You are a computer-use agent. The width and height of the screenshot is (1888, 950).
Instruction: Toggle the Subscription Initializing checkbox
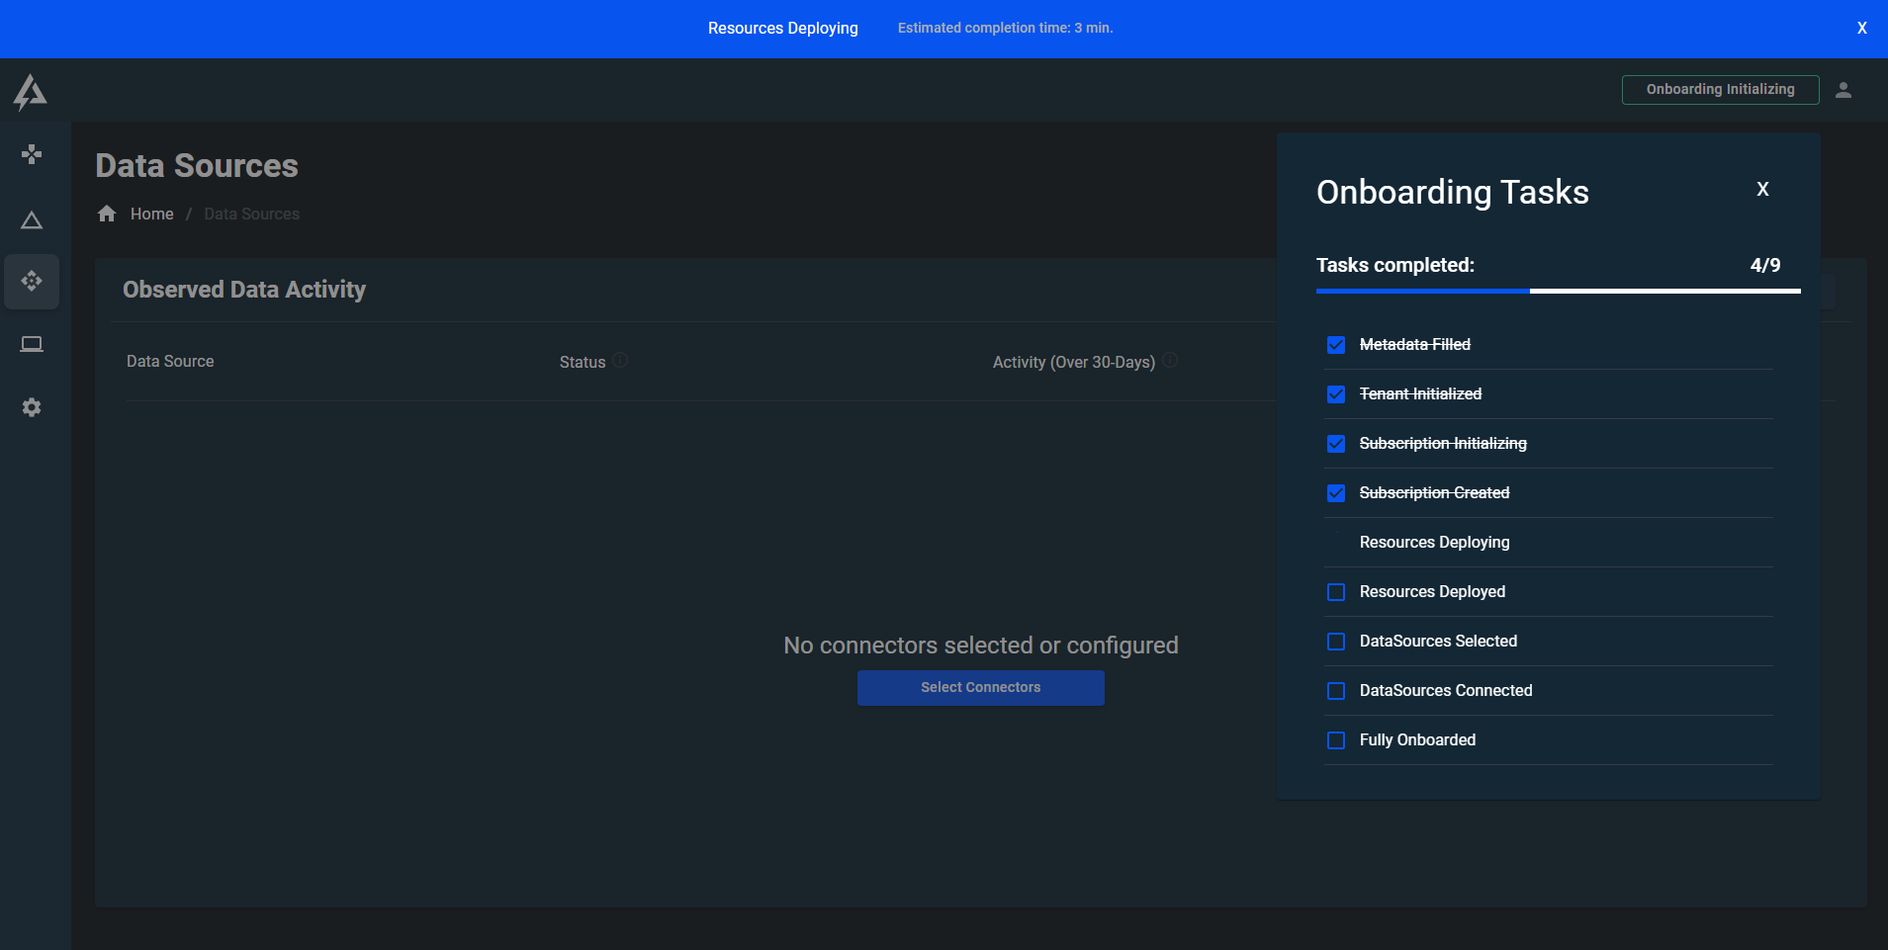(1336, 444)
